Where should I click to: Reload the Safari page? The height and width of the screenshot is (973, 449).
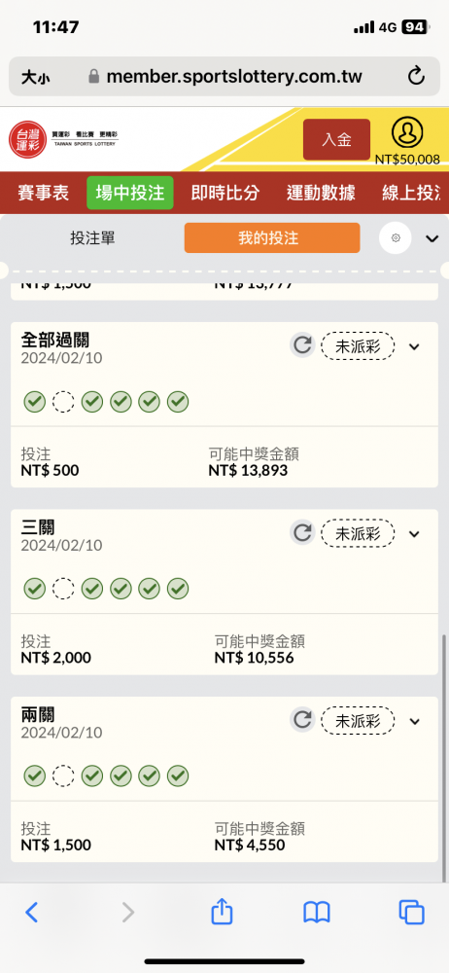(416, 77)
